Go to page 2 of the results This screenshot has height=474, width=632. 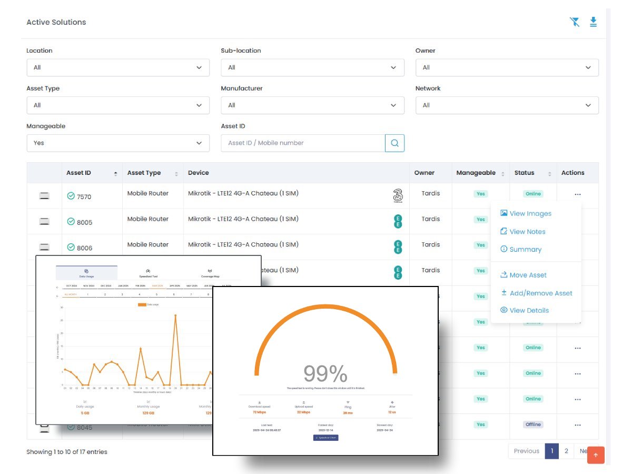click(x=566, y=451)
